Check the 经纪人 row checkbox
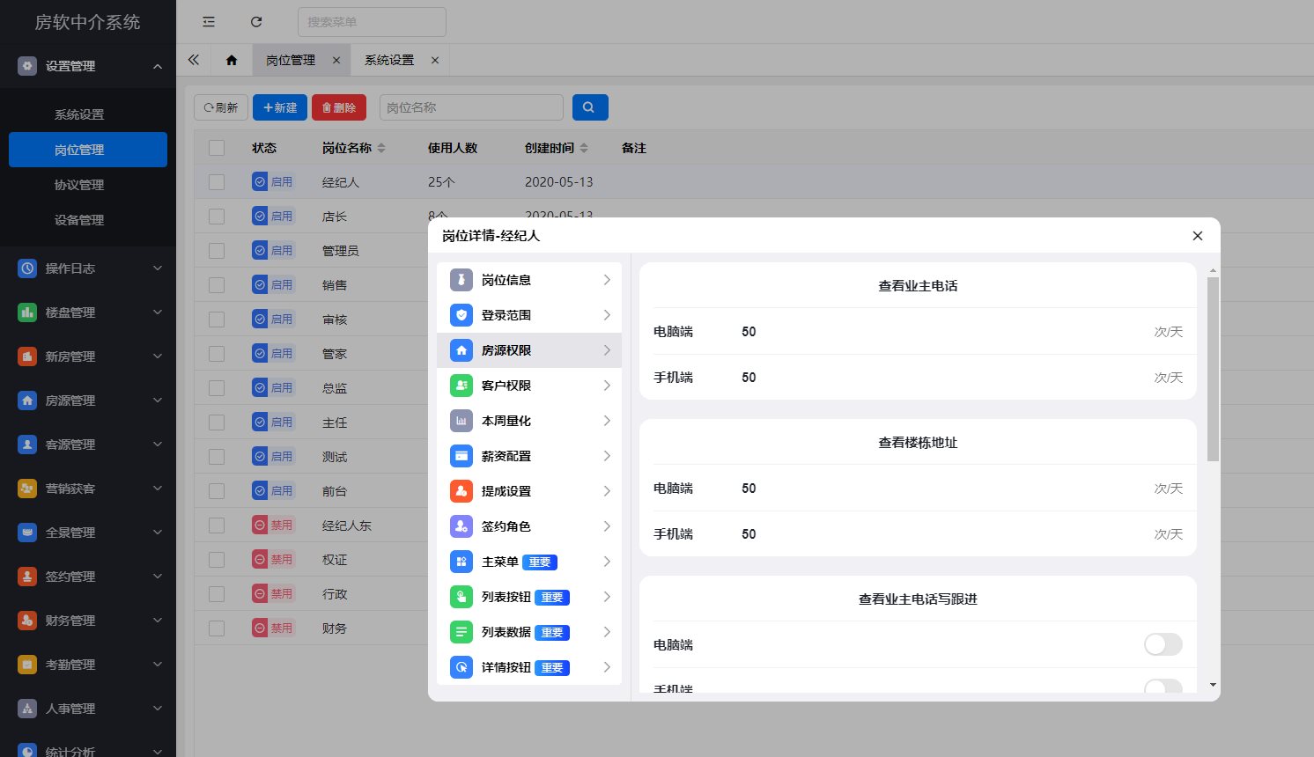Image resolution: width=1314 pixels, height=757 pixels. click(217, 182)
